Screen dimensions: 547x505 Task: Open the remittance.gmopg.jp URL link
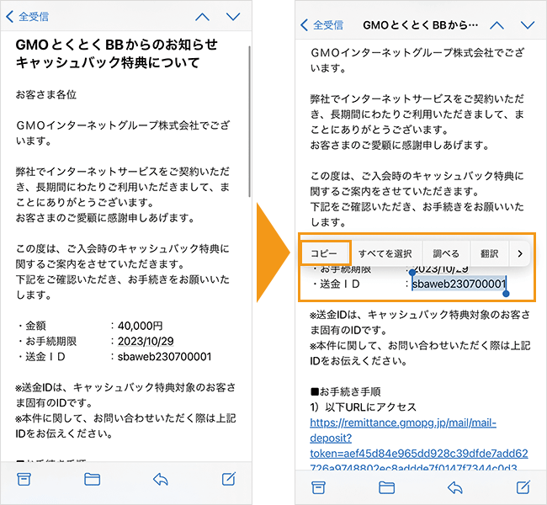419,445
